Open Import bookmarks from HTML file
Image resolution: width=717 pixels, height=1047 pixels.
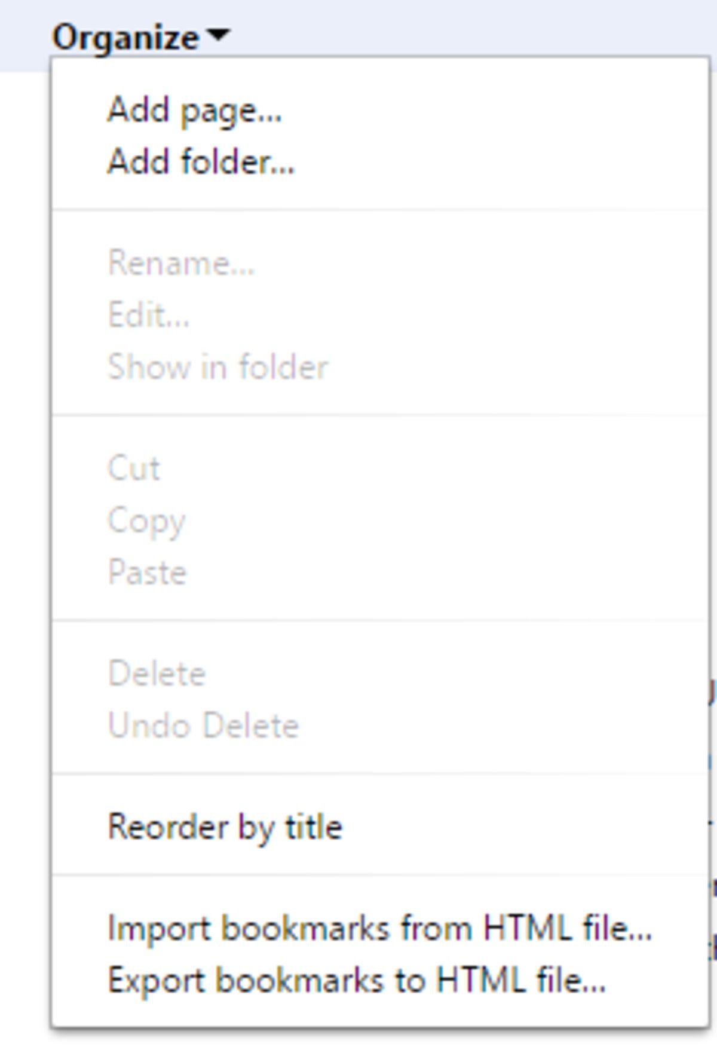click(379, 929)
